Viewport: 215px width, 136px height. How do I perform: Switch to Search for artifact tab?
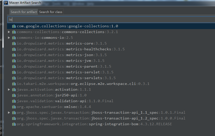click(x=23, y=12)
